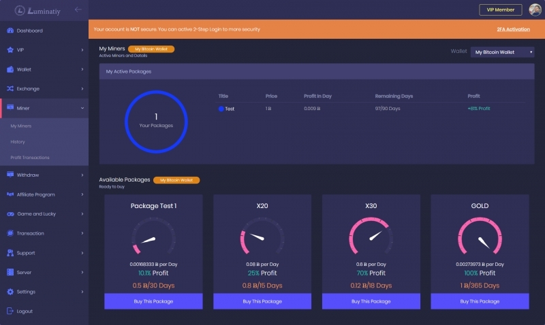This screenshot has width=545, height=325.
Task: Click the Logout icon in sidebar
Action: [10, 311]
